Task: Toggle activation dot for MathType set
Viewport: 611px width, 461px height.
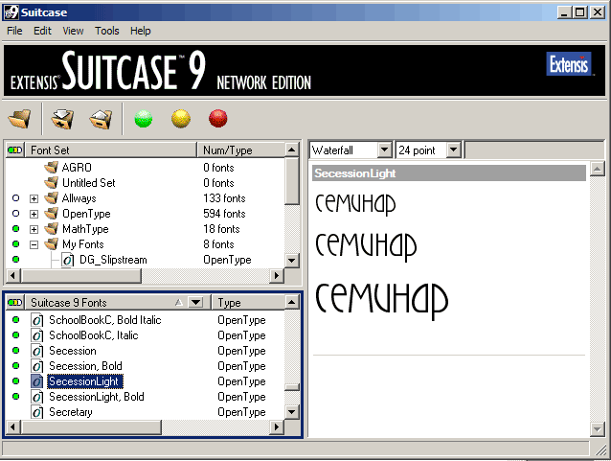Action: point(15,228)
